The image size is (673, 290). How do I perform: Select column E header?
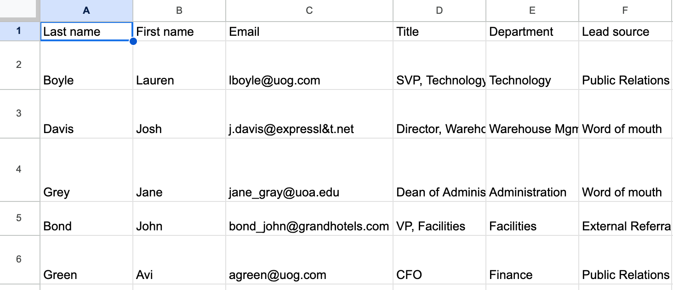click(x=532, y=11)
